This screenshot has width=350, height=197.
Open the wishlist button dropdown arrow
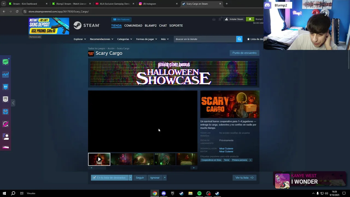click(x=130, y=178)
